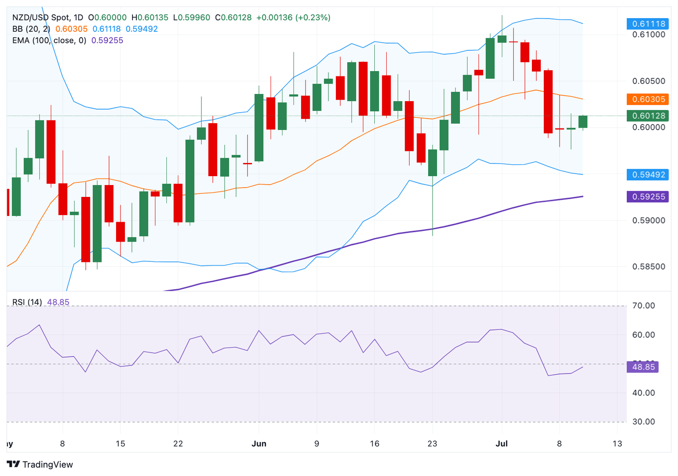The image size is (678, 476).
Task: Click the orange 0.60305 price axis tag
Action: tap(648, 99)
